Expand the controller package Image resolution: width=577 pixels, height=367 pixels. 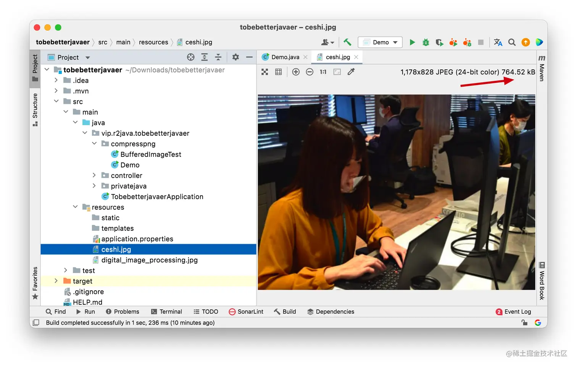click(x=94, y=175)
